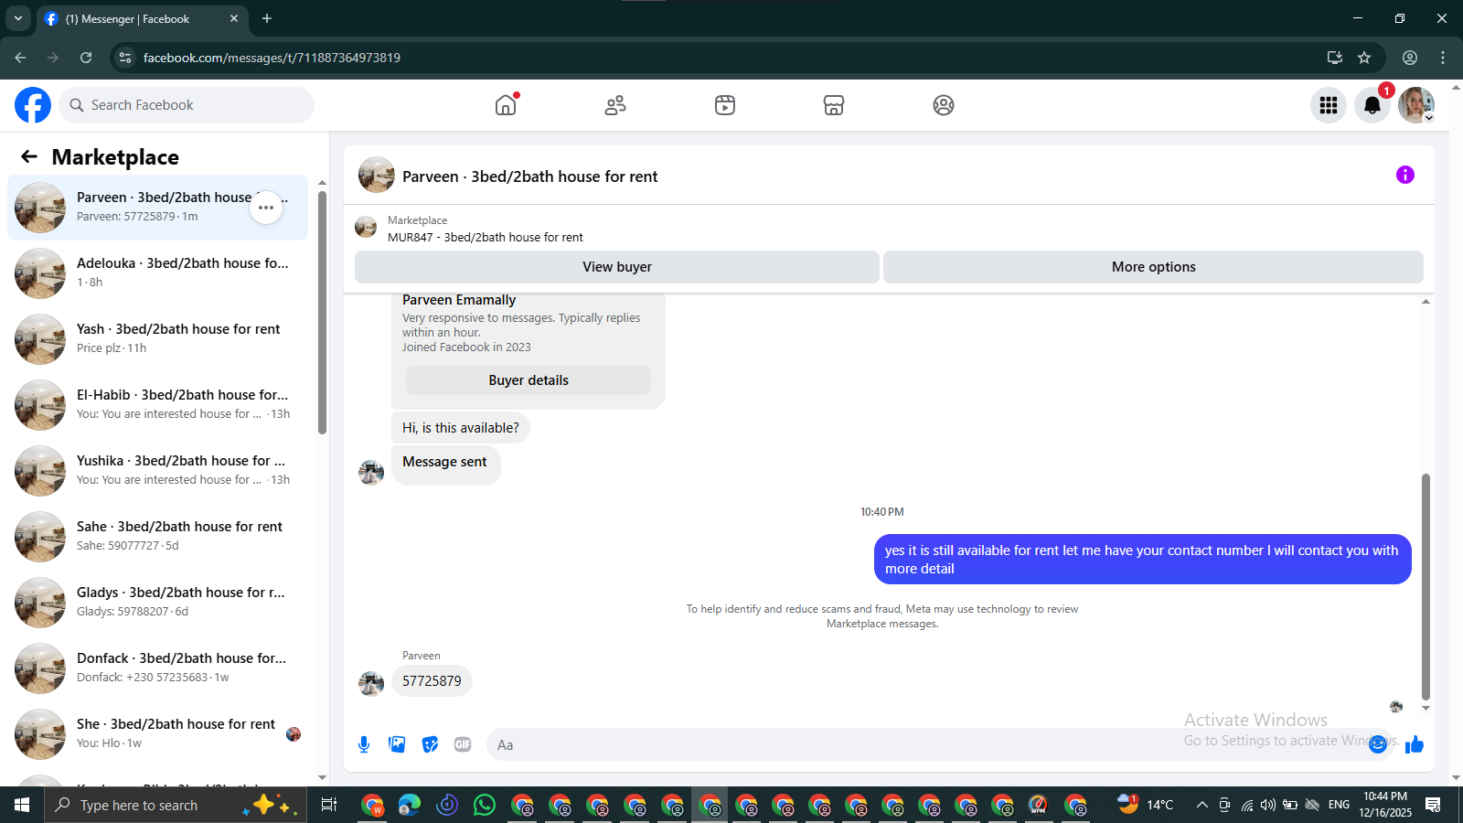
Task: Go back in browser history
Action: point(20,58)
